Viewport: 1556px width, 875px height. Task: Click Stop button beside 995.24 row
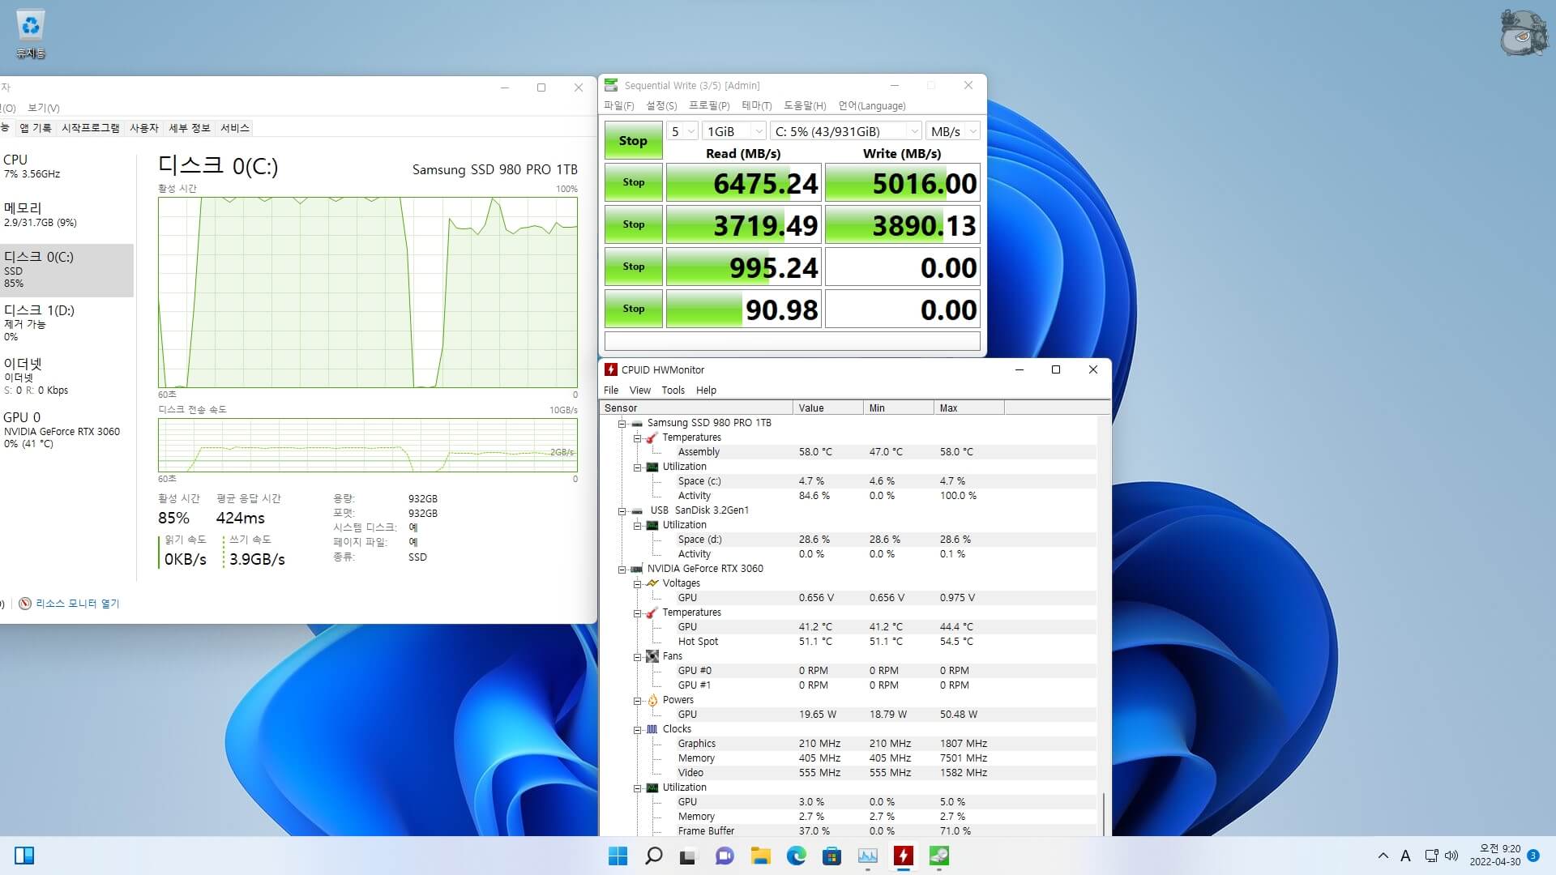(x=633, y=267)
